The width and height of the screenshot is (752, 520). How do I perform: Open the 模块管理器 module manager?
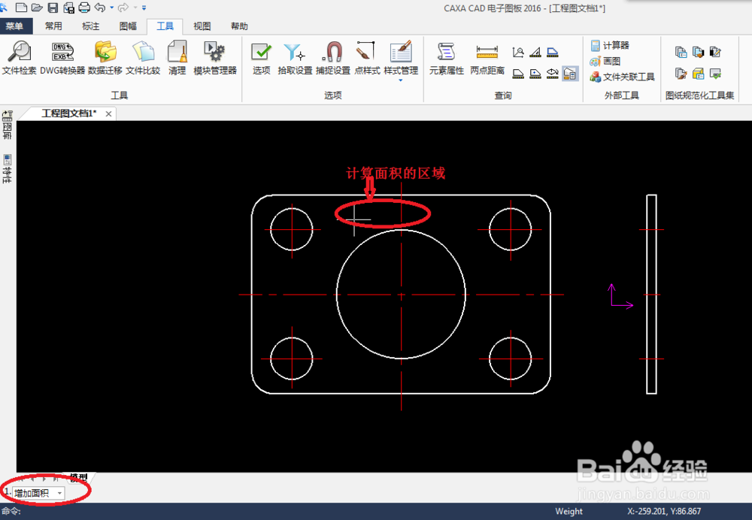pos(215,58)
